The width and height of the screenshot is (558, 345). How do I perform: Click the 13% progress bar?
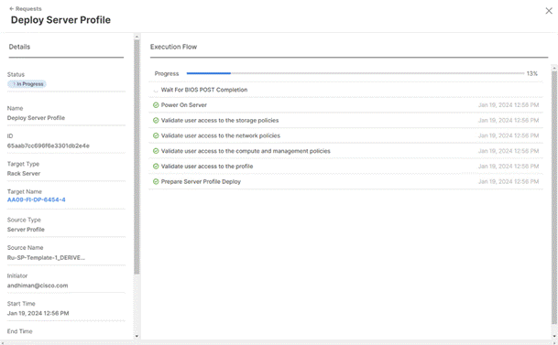pyautogui.click(x=356, y=73)
